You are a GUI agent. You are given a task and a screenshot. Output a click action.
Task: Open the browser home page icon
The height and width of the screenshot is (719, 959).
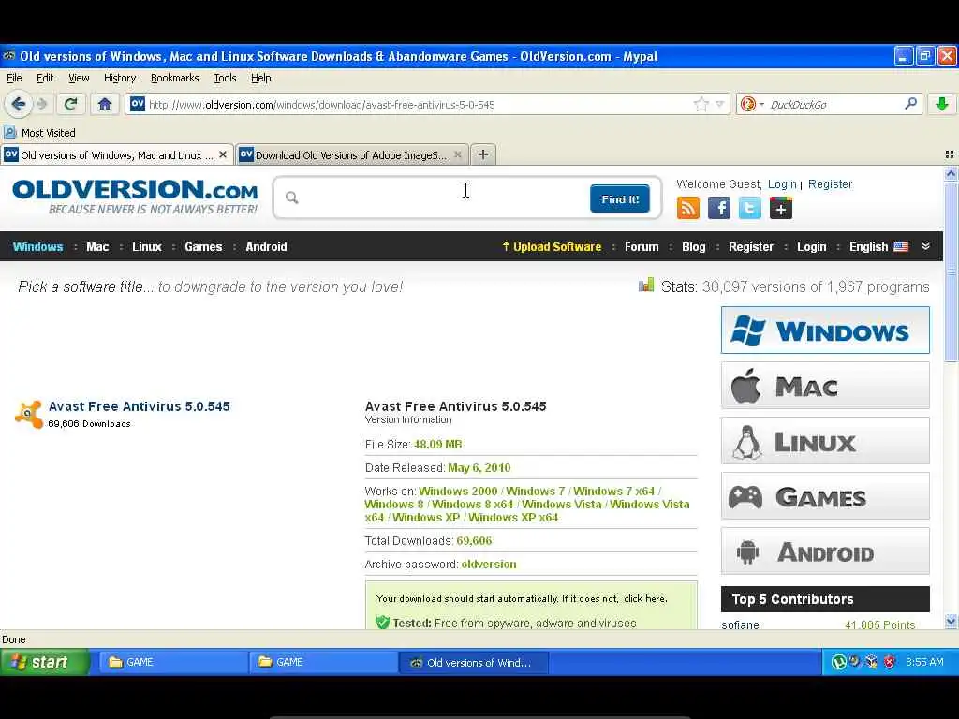(105, 104)
